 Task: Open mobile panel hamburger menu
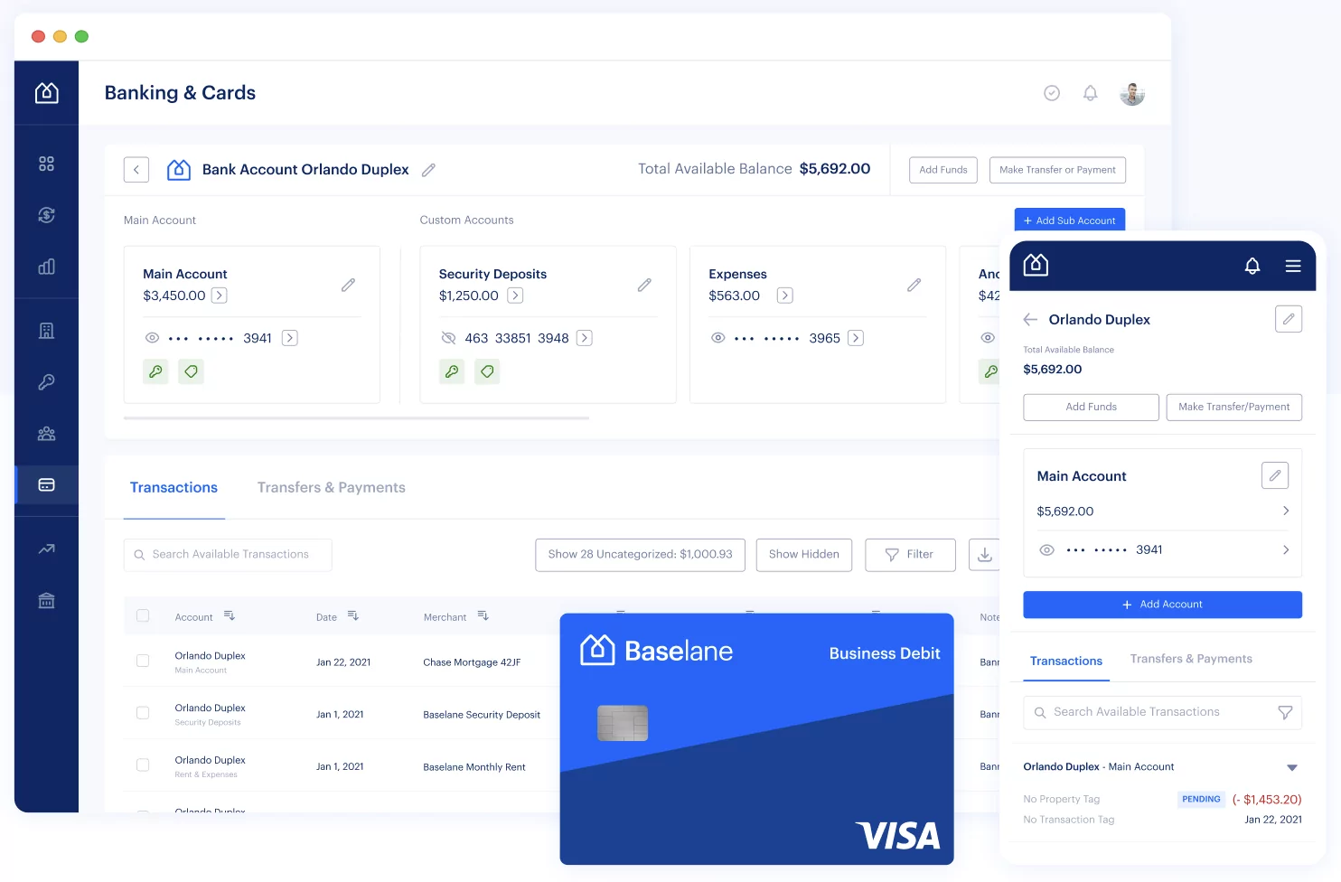tap(1293, 266)
